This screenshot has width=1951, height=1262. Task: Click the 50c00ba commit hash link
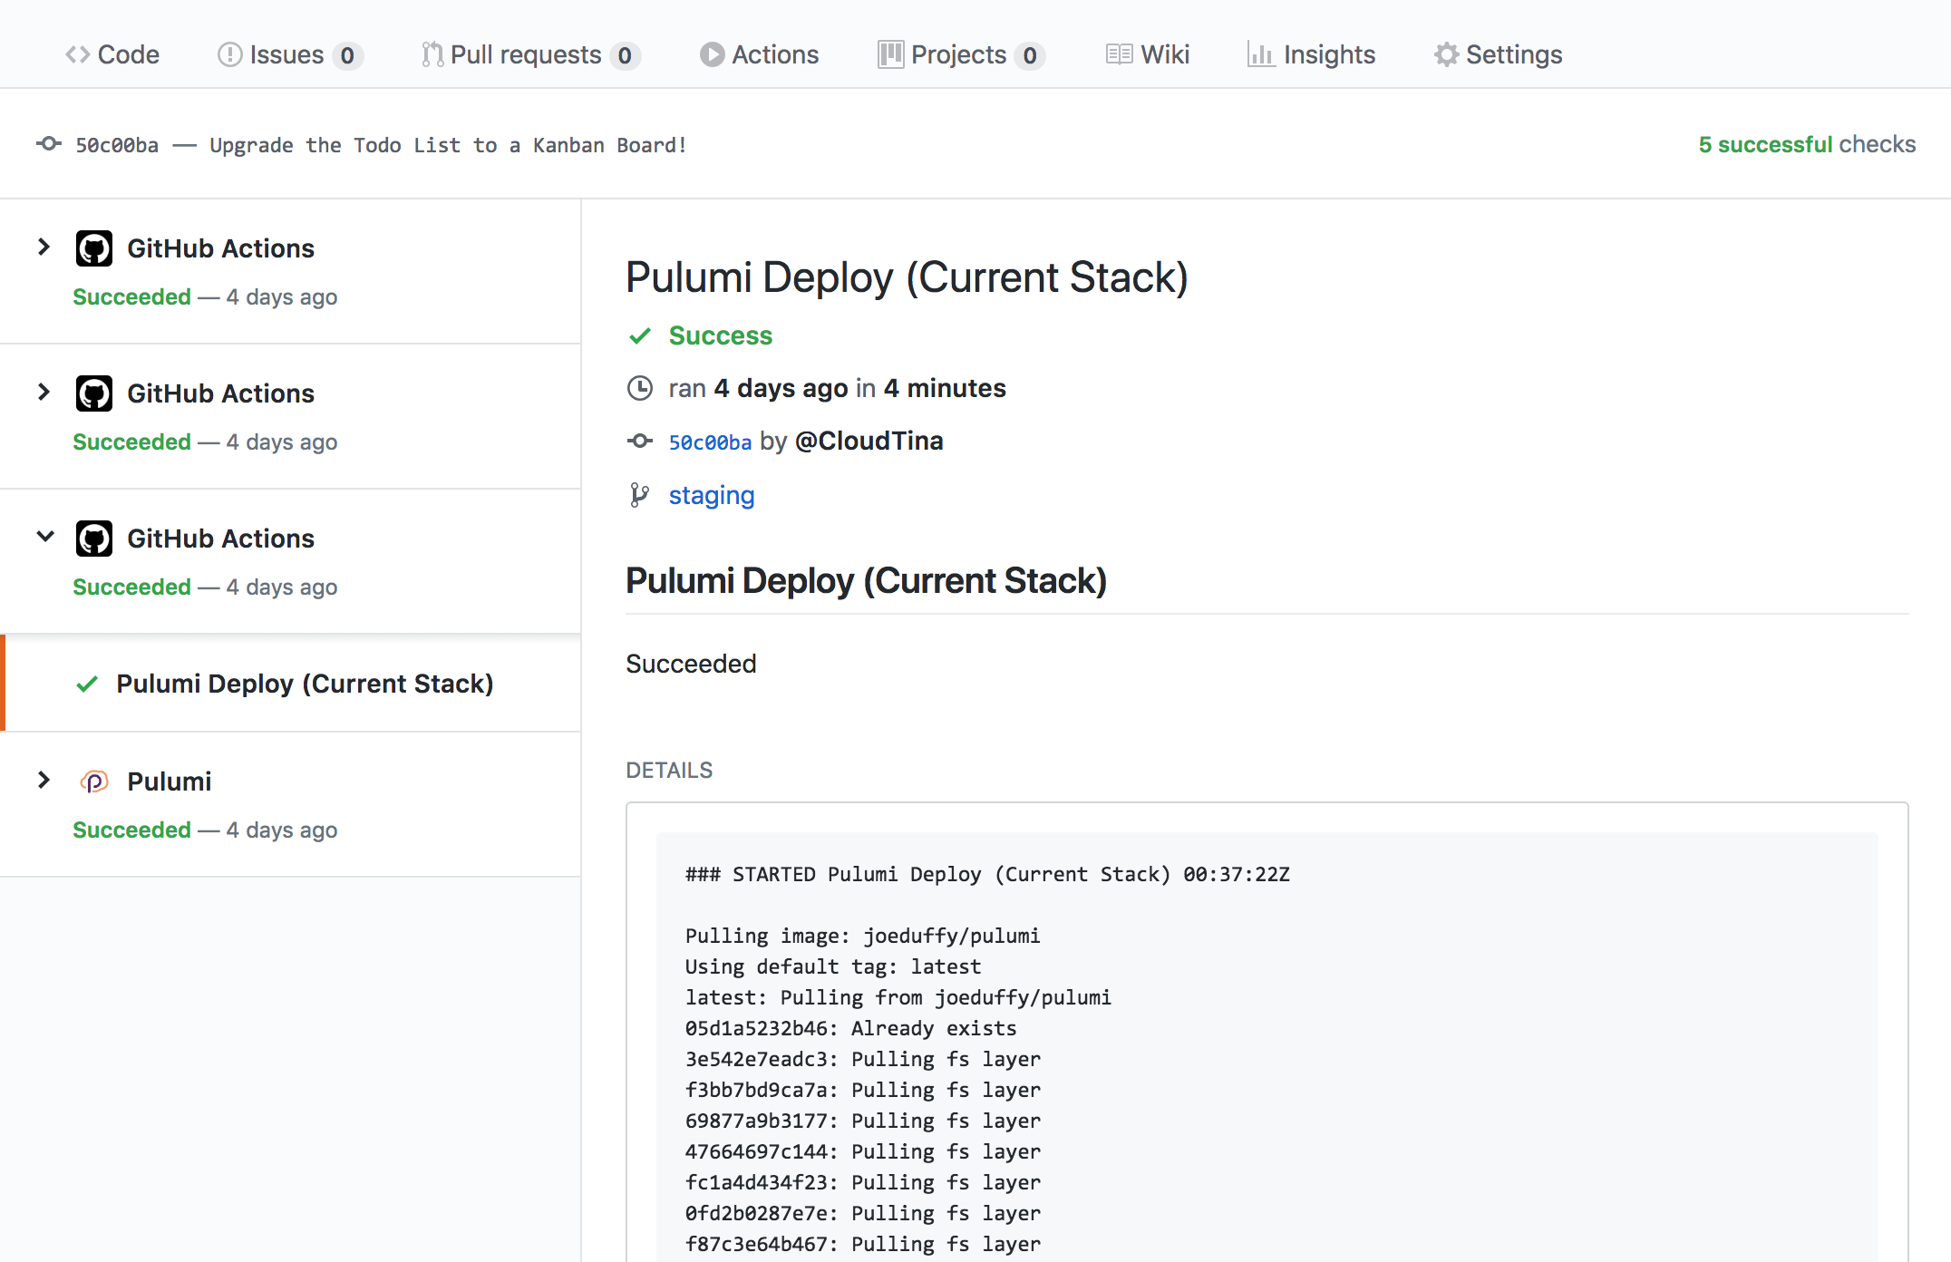[x=710, y=441]
